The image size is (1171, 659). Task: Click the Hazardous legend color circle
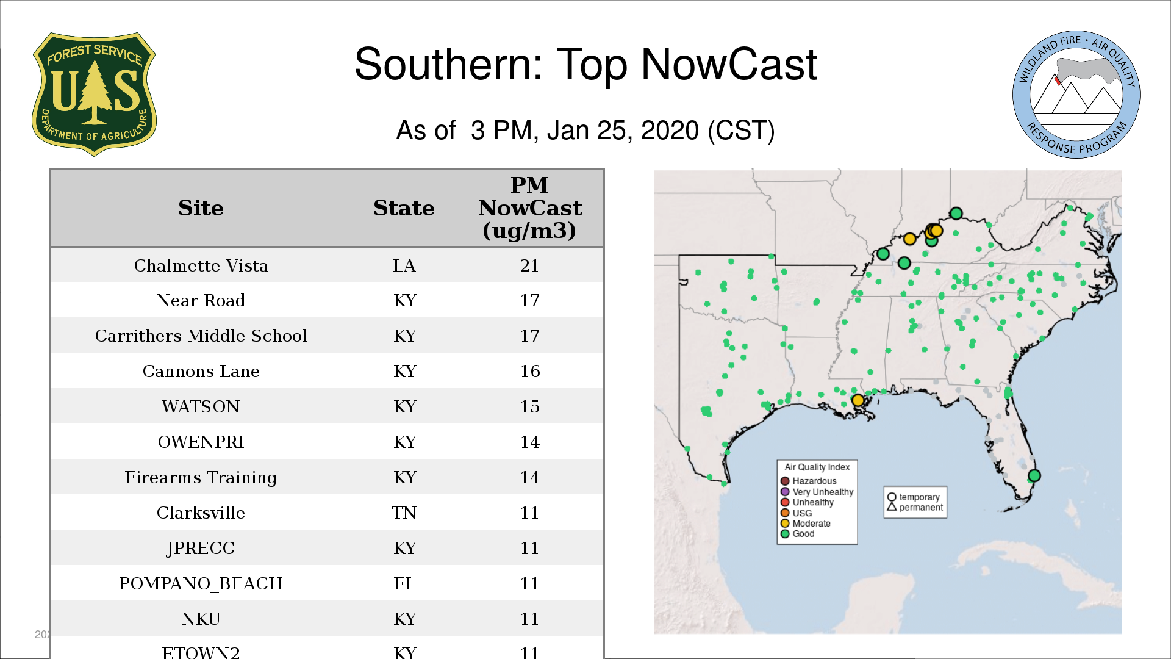(x=785, y=481)
